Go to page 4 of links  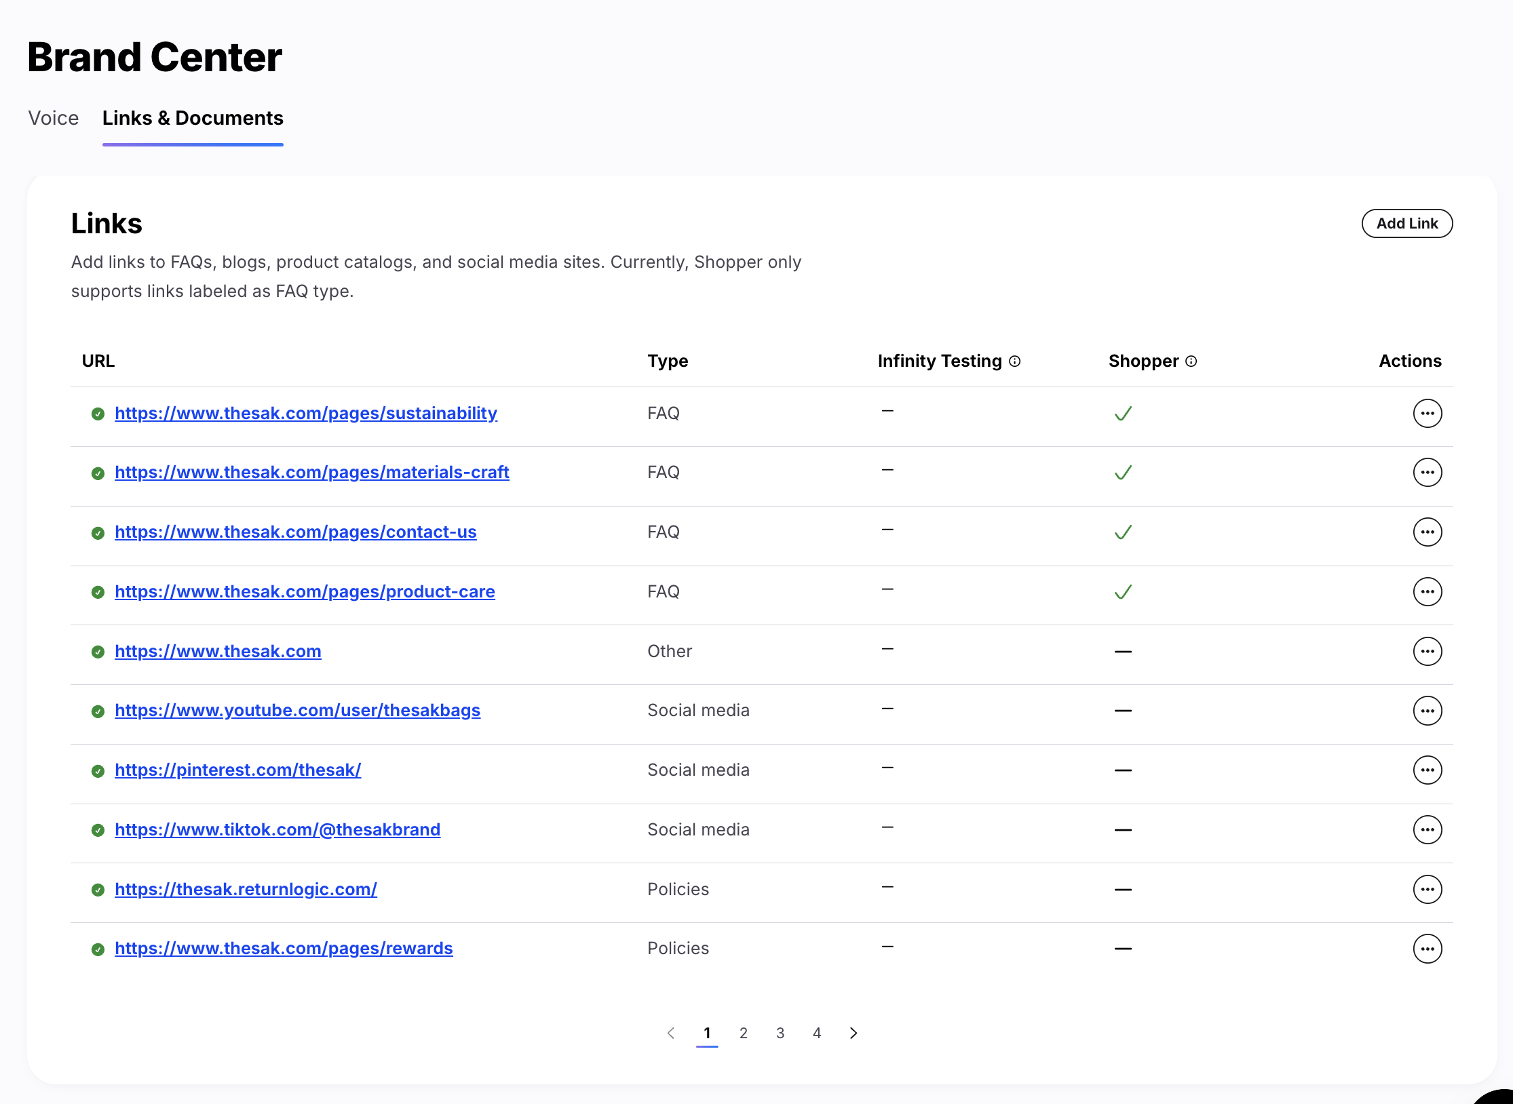[x=817, y=1033]
